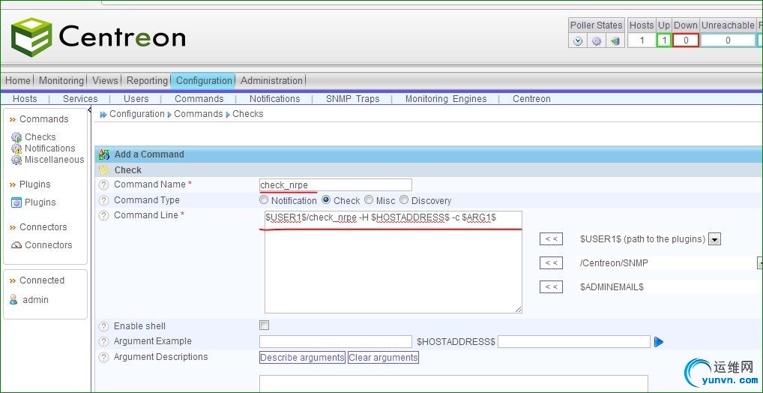The width and height of the screenshot is (763, 393).
Task: Open the Monitoring tab
Action: pos(61,81)
